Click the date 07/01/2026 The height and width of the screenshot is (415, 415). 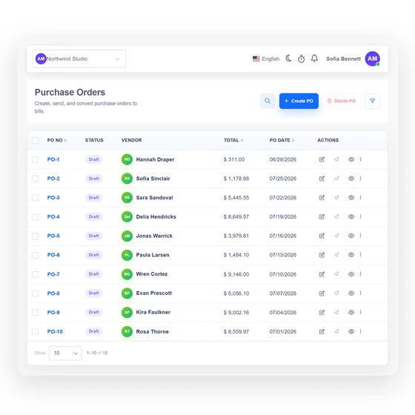[x=282, y=331]
